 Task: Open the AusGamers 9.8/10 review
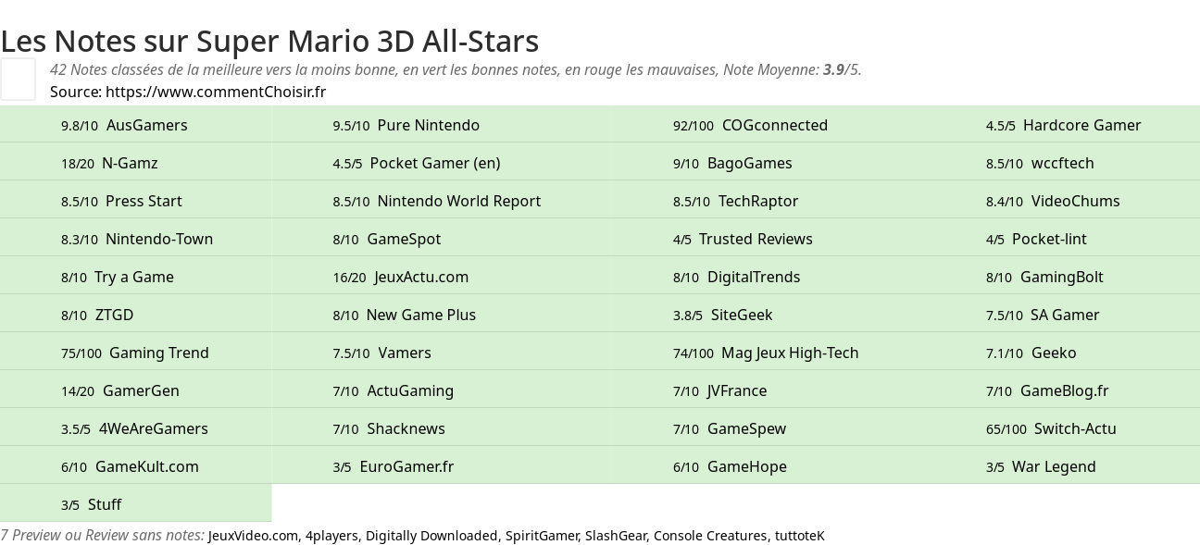click(146, 125)
